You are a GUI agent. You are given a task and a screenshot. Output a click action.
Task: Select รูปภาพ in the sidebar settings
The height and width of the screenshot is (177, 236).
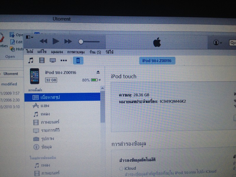[48, 138]
